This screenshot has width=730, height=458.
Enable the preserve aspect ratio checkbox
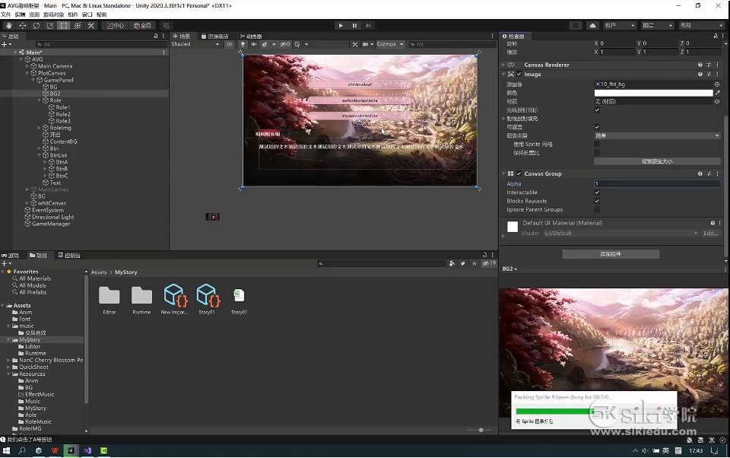[x=597, y=152]
